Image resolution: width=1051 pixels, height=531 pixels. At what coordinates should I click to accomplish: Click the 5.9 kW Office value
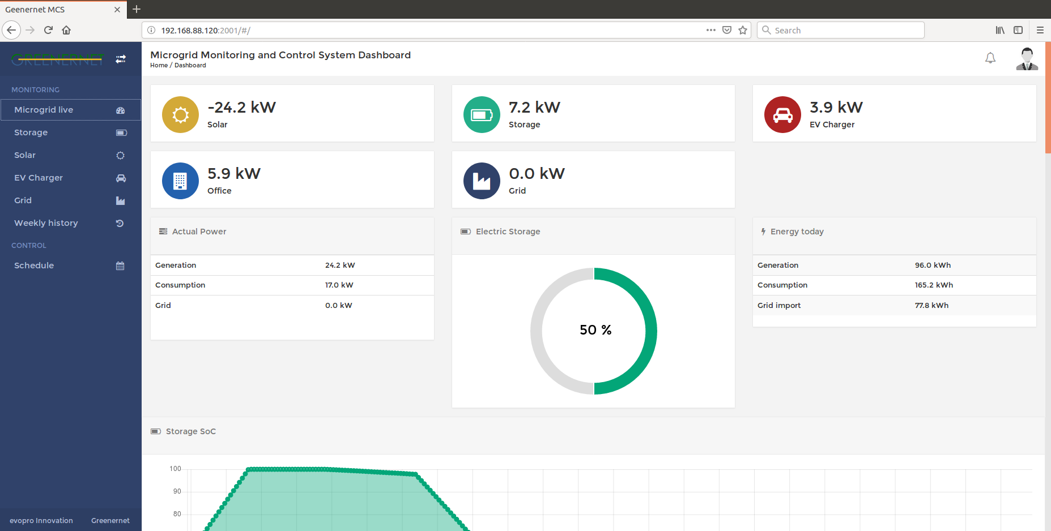pos(234,174)
